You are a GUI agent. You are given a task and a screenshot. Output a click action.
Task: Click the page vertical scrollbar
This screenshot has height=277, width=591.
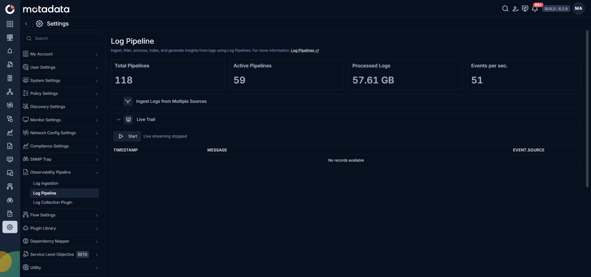point(587,109)
